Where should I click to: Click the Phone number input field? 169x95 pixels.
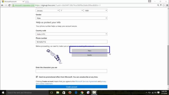[72, 42]
